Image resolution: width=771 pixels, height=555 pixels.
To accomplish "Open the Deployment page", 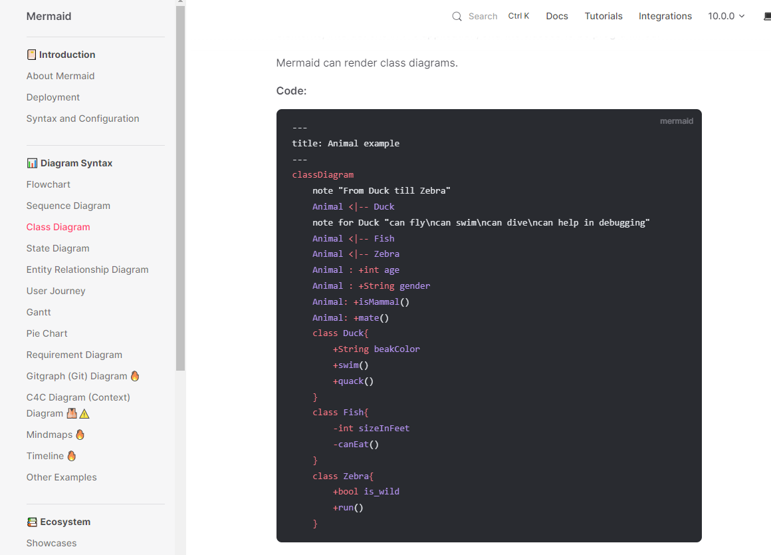I will click(x=53, y=97).
